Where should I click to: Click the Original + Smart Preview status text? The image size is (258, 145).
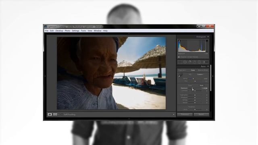[x=189, y=57]
